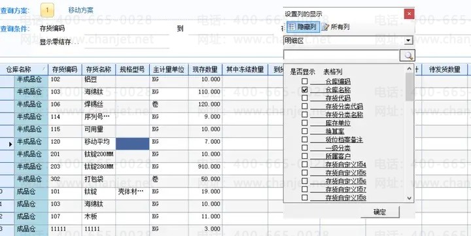
Task: Enable the 仓库编码 column checkbox
Action: (305, 81)
